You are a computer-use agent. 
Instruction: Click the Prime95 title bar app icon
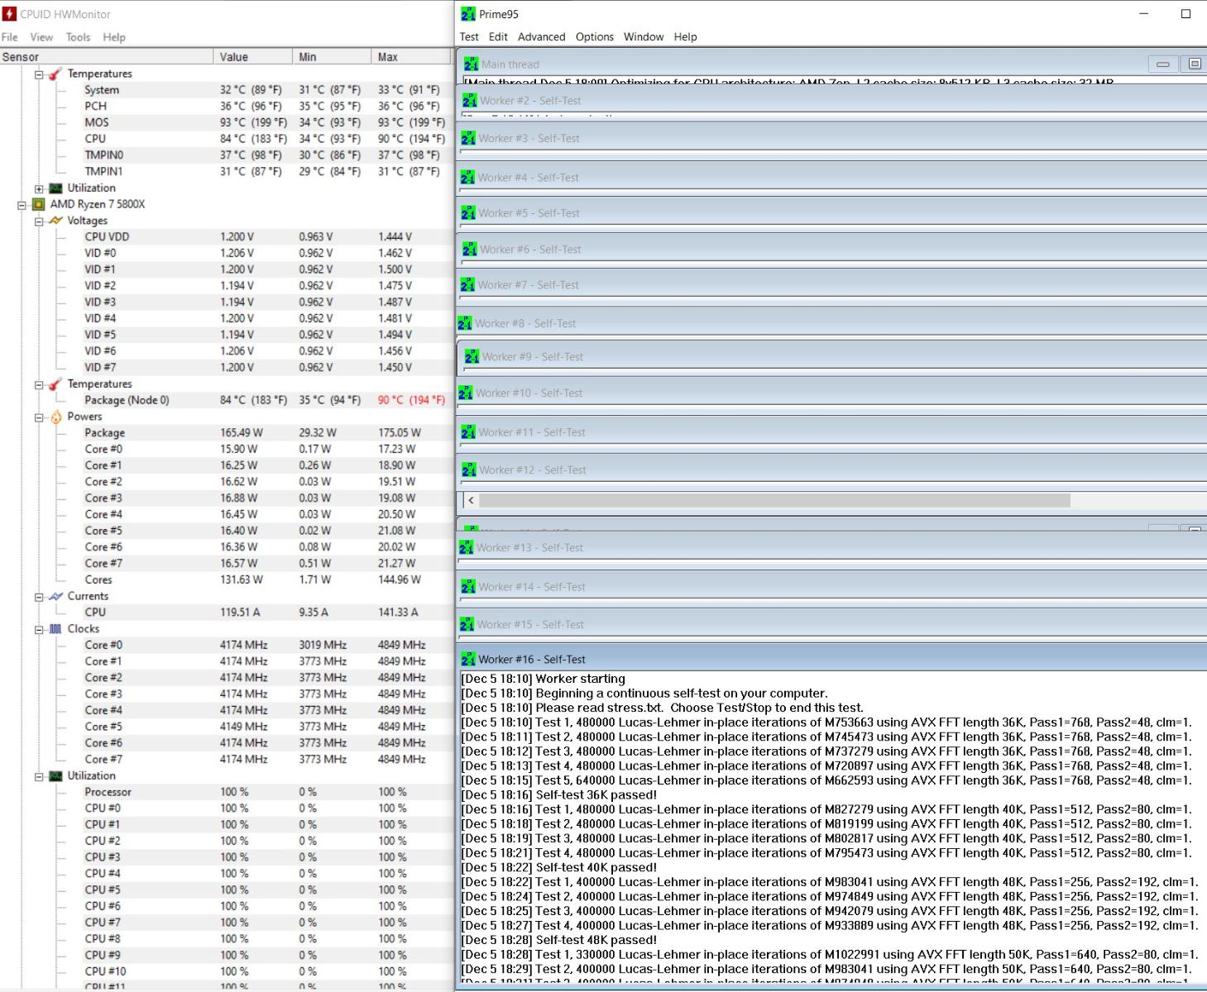[x=468, y=14]
